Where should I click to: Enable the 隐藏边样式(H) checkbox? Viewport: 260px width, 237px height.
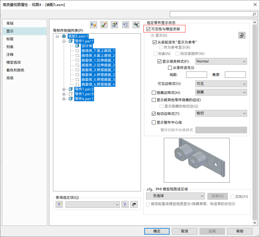click(154, 93)
